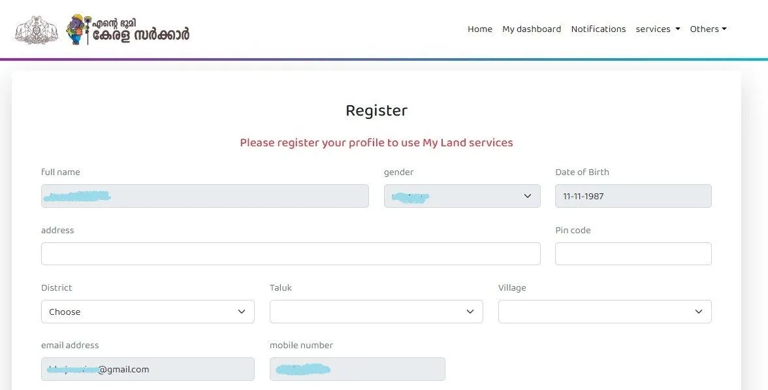Open the gender dropdown
Screen dimensions: 768x390
pos(462,196)
